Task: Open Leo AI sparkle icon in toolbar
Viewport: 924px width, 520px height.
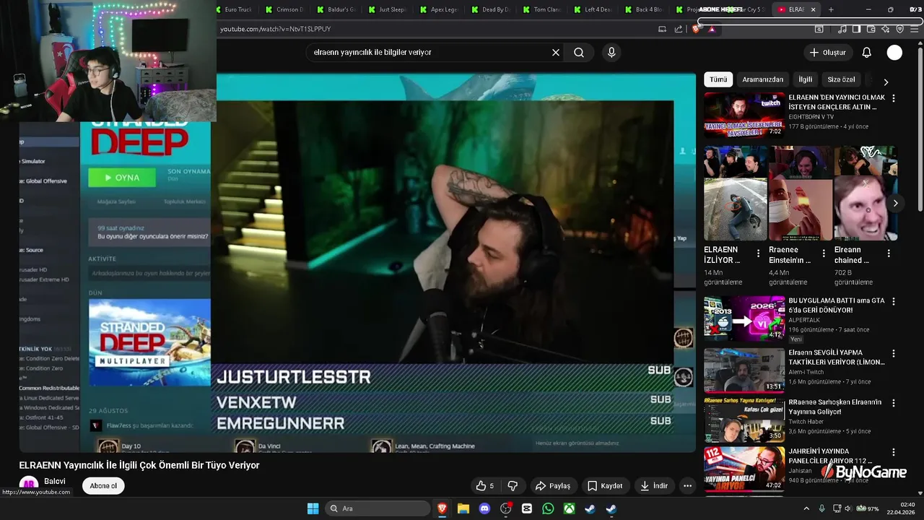Action: click(x=885, y=29)
